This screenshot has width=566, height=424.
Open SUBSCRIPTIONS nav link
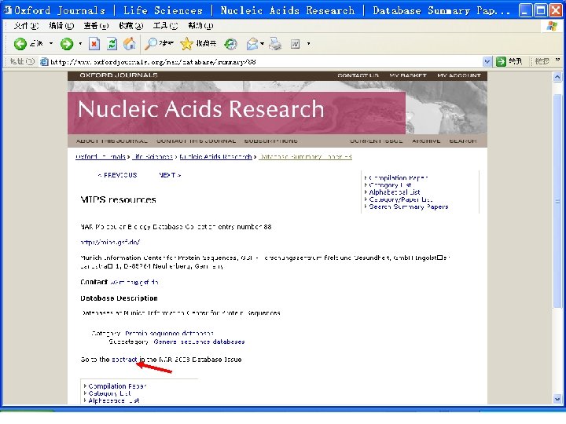pos(271,141)
